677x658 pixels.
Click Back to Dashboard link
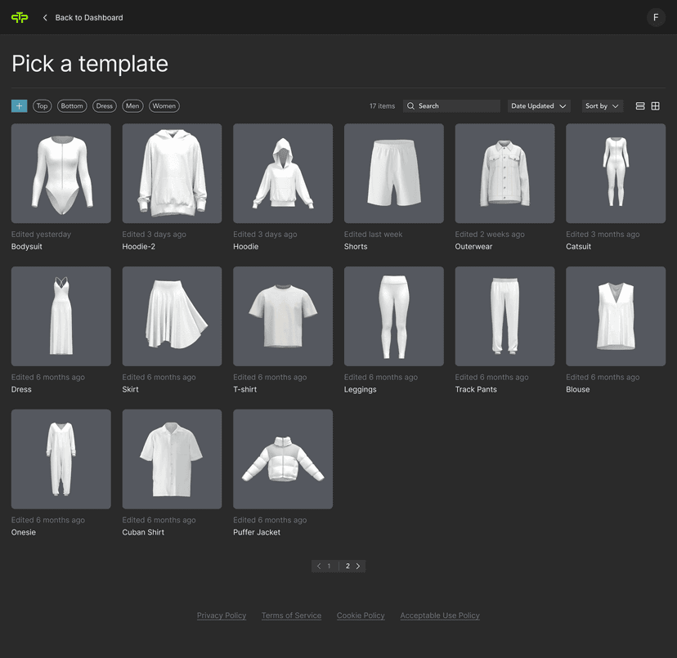[88, 17]
